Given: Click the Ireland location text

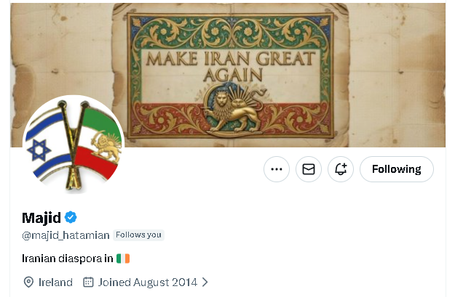Looking at the screenshot, I should pos(55,282).
